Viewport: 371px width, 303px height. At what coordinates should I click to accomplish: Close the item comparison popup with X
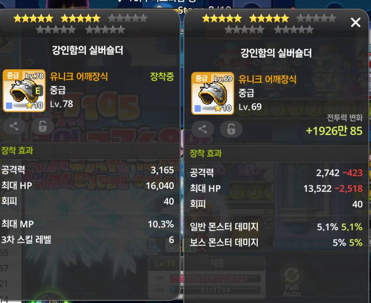(x=355, y=23)
